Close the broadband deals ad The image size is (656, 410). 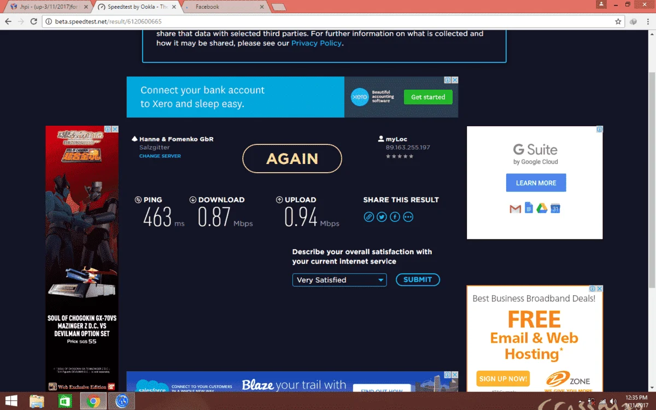599,289
